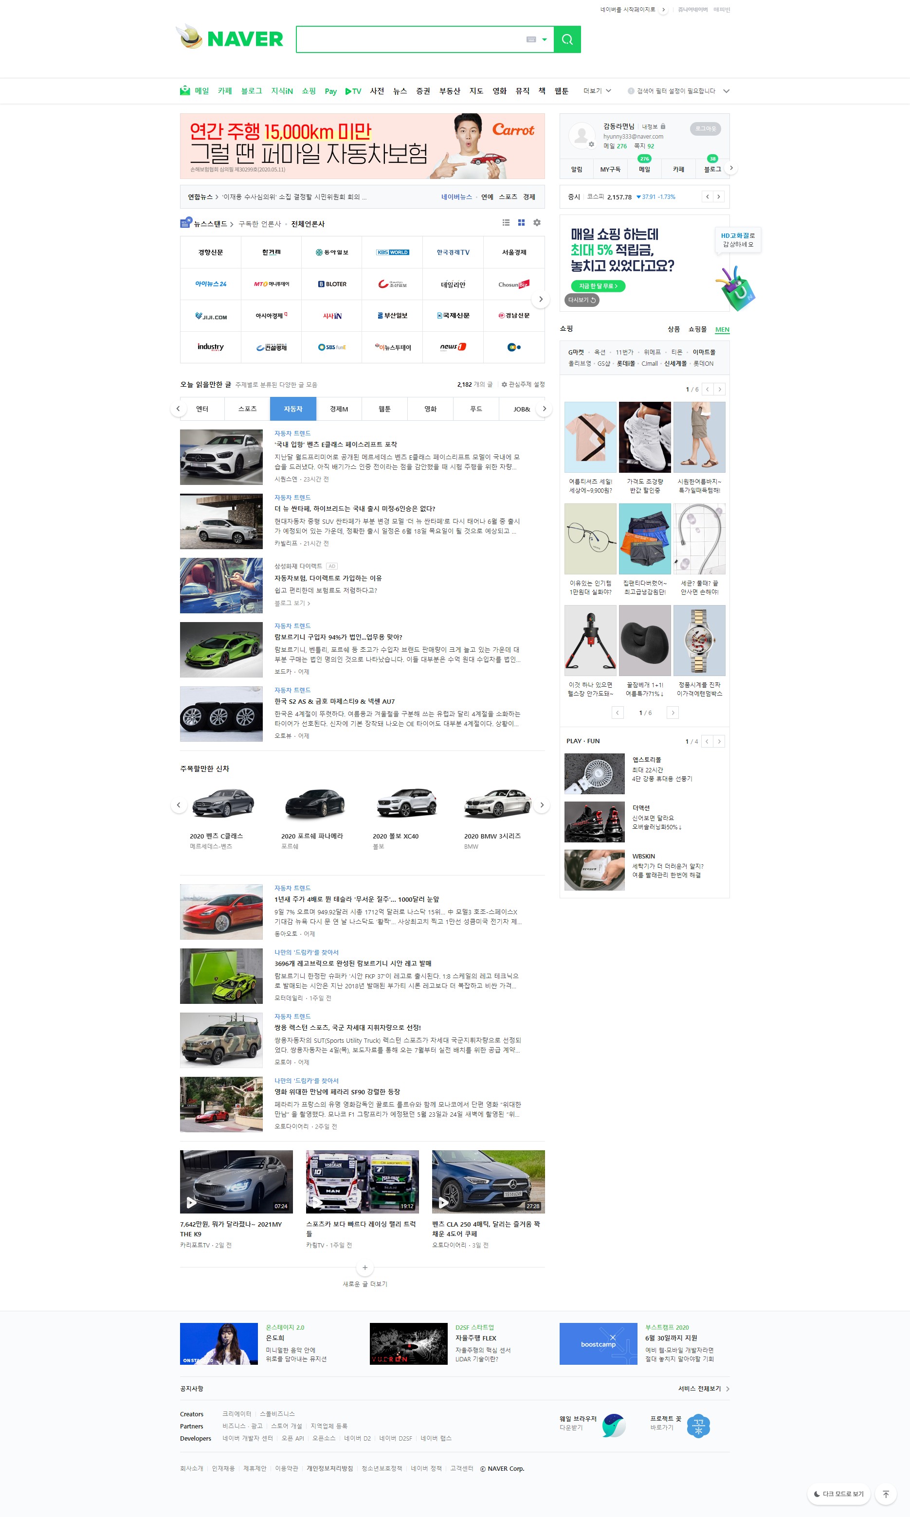Toggle 다크 모드 보기
The height and width of the screenshot is (1517, 910).
coord(838,1494)
